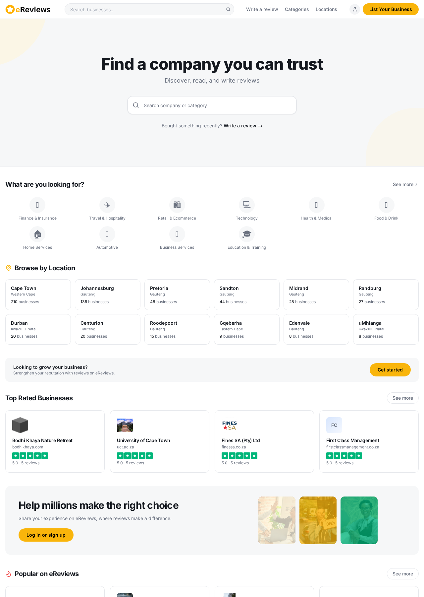The height and width of the screenshot is (597, 424).
Task: Open the Retail & Ecommerce shopping icon
Action: tap(177, 205)
